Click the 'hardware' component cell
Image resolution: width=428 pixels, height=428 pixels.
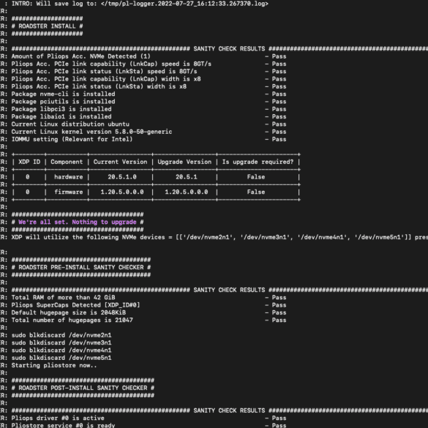click(x=69, y=177)
